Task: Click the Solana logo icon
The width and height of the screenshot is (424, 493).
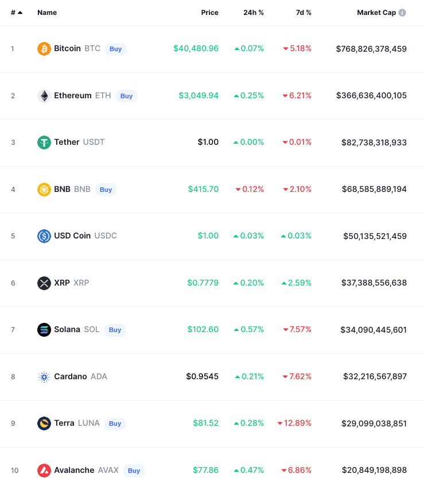Action: 44,330
